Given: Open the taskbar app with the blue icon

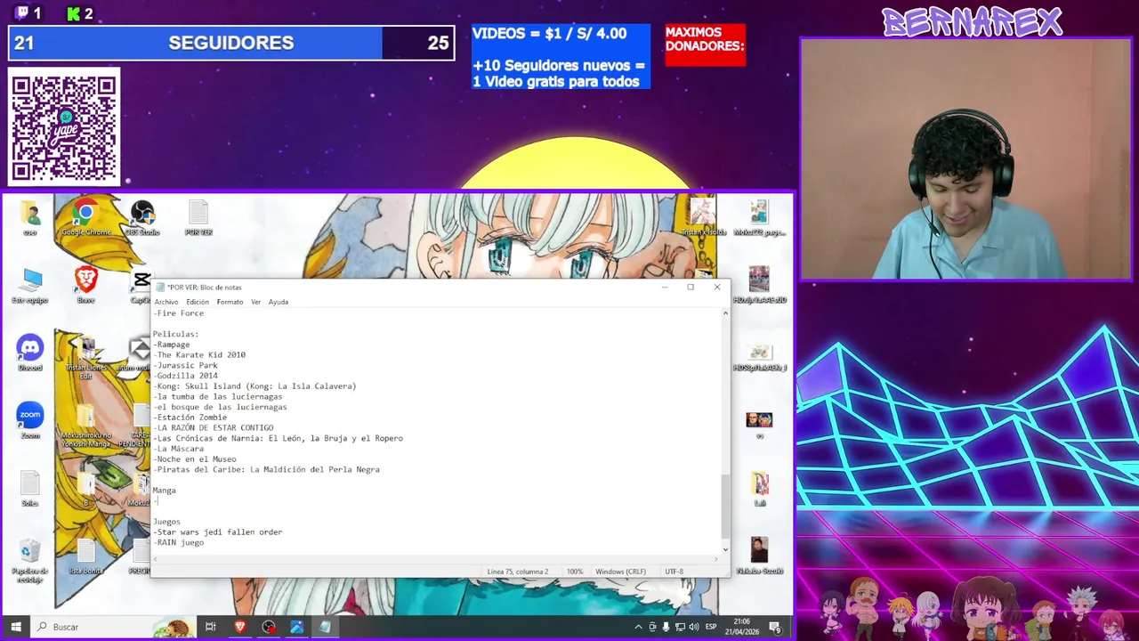Looking at the screenshot, I should (x=296, y=627).
